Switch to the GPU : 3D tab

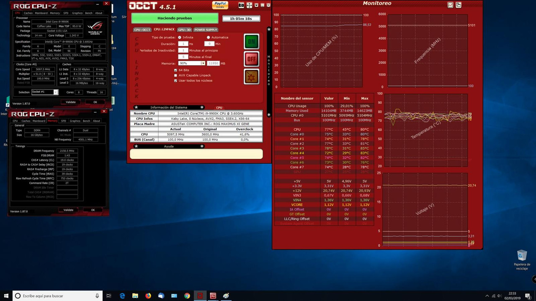click(185, 30)
